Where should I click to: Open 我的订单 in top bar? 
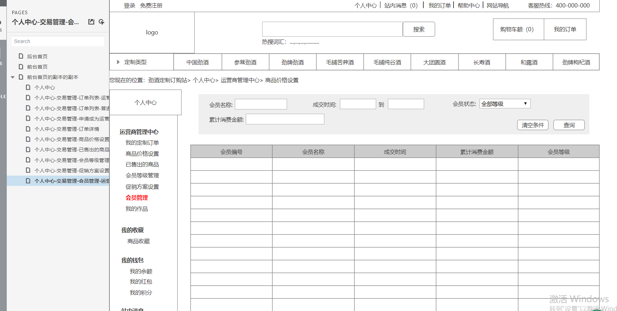click(x=439, y=6)
